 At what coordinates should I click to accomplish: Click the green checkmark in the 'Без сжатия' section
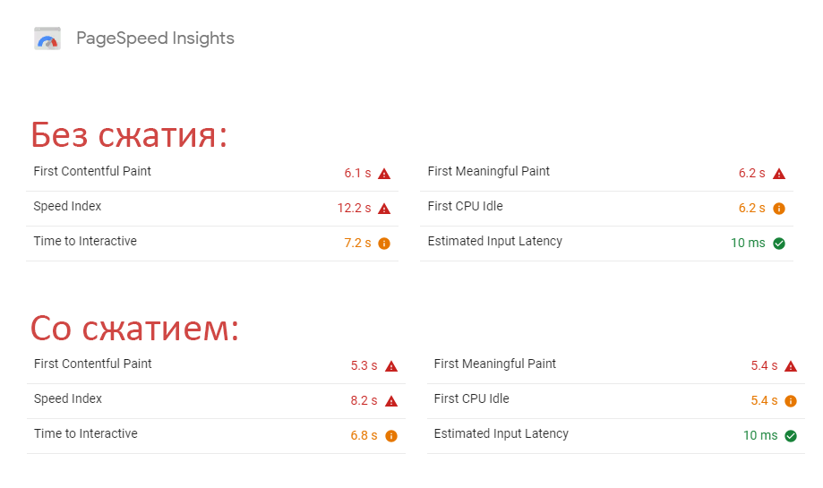779,244
